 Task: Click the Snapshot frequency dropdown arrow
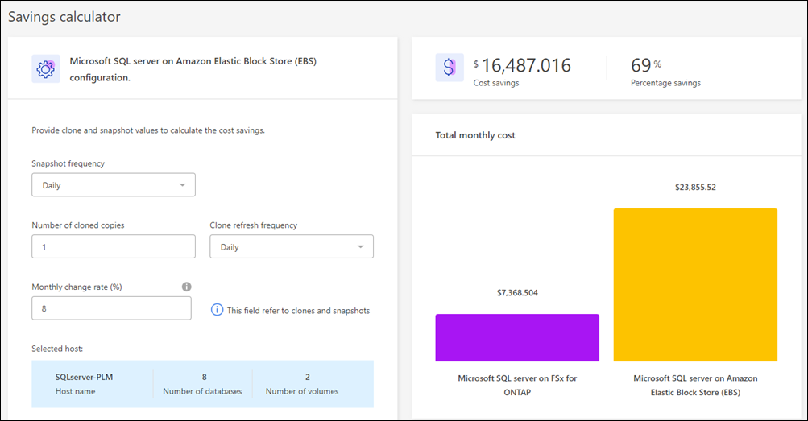click(182, 185)
